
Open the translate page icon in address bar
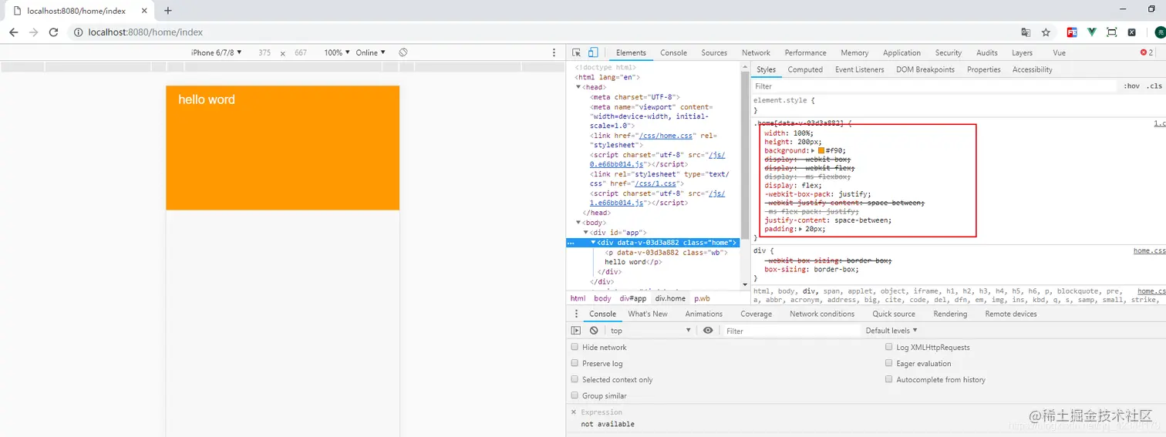point(1026,32)
